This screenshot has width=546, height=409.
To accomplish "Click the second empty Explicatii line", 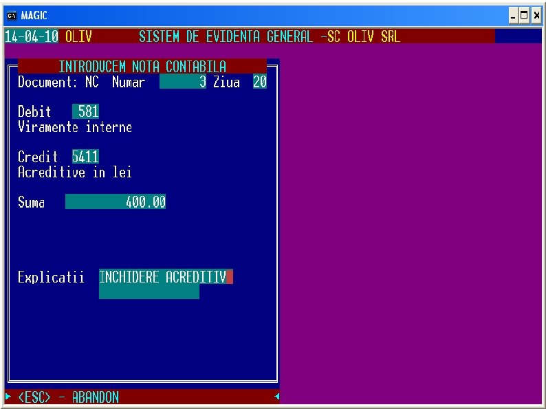I will (149, 291).
